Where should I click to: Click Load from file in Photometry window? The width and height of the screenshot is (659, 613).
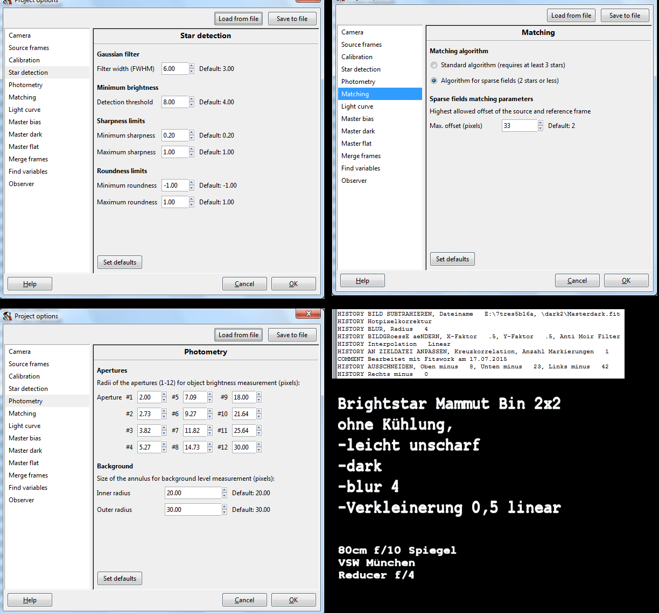tap(238, 335)
